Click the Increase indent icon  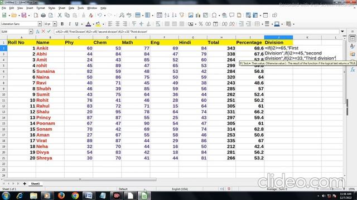point(242,24)
